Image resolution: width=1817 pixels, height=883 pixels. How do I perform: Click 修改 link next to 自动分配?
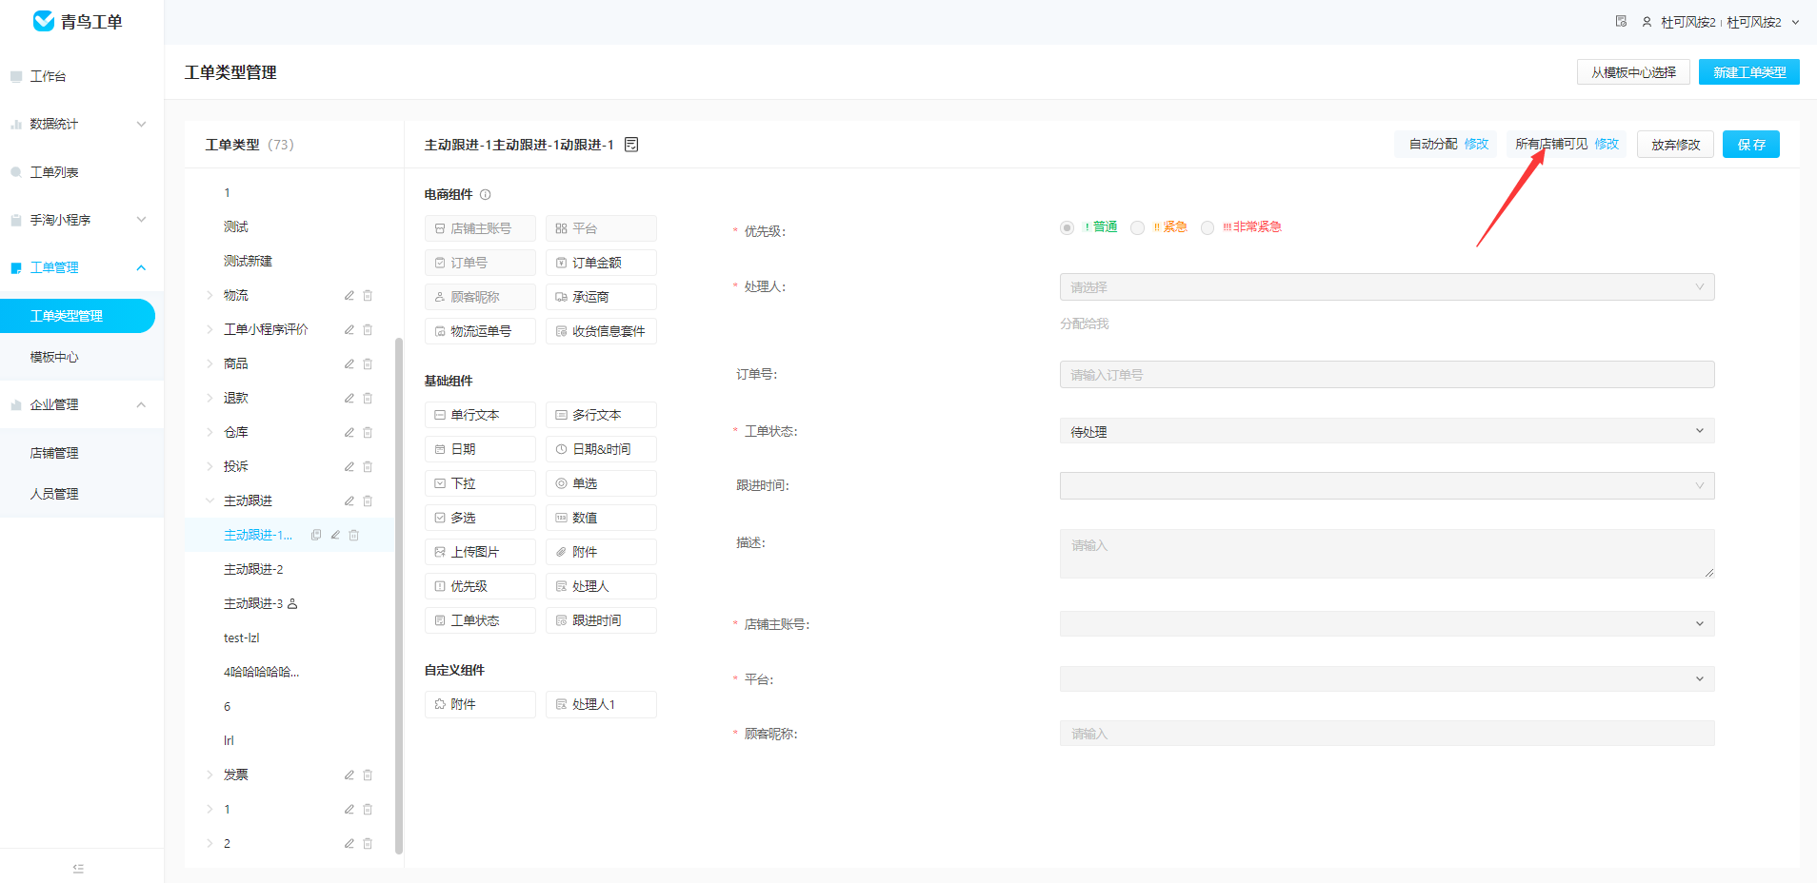click(x=1476, y=145)
